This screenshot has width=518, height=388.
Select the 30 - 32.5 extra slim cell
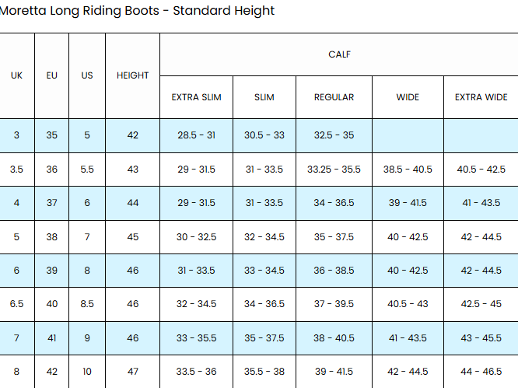point(196,237)
